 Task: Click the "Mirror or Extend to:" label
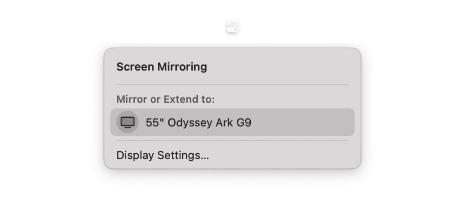(x=166, y=99)
